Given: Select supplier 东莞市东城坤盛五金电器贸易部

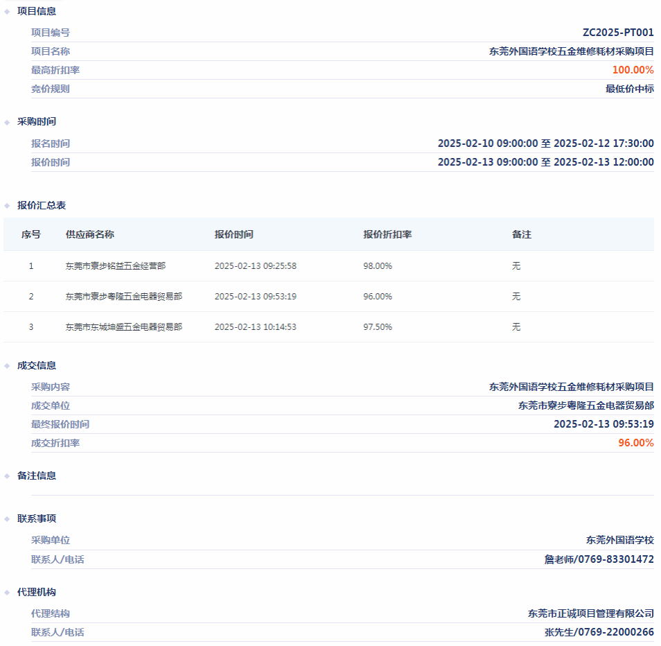Looking at the screenshot, I should coord(124,326).
